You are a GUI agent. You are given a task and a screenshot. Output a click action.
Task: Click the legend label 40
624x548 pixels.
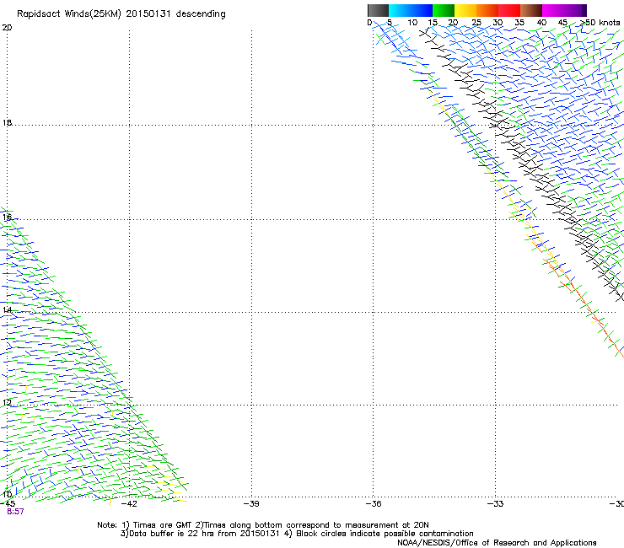pyautogui.click(x=541, y=23)
